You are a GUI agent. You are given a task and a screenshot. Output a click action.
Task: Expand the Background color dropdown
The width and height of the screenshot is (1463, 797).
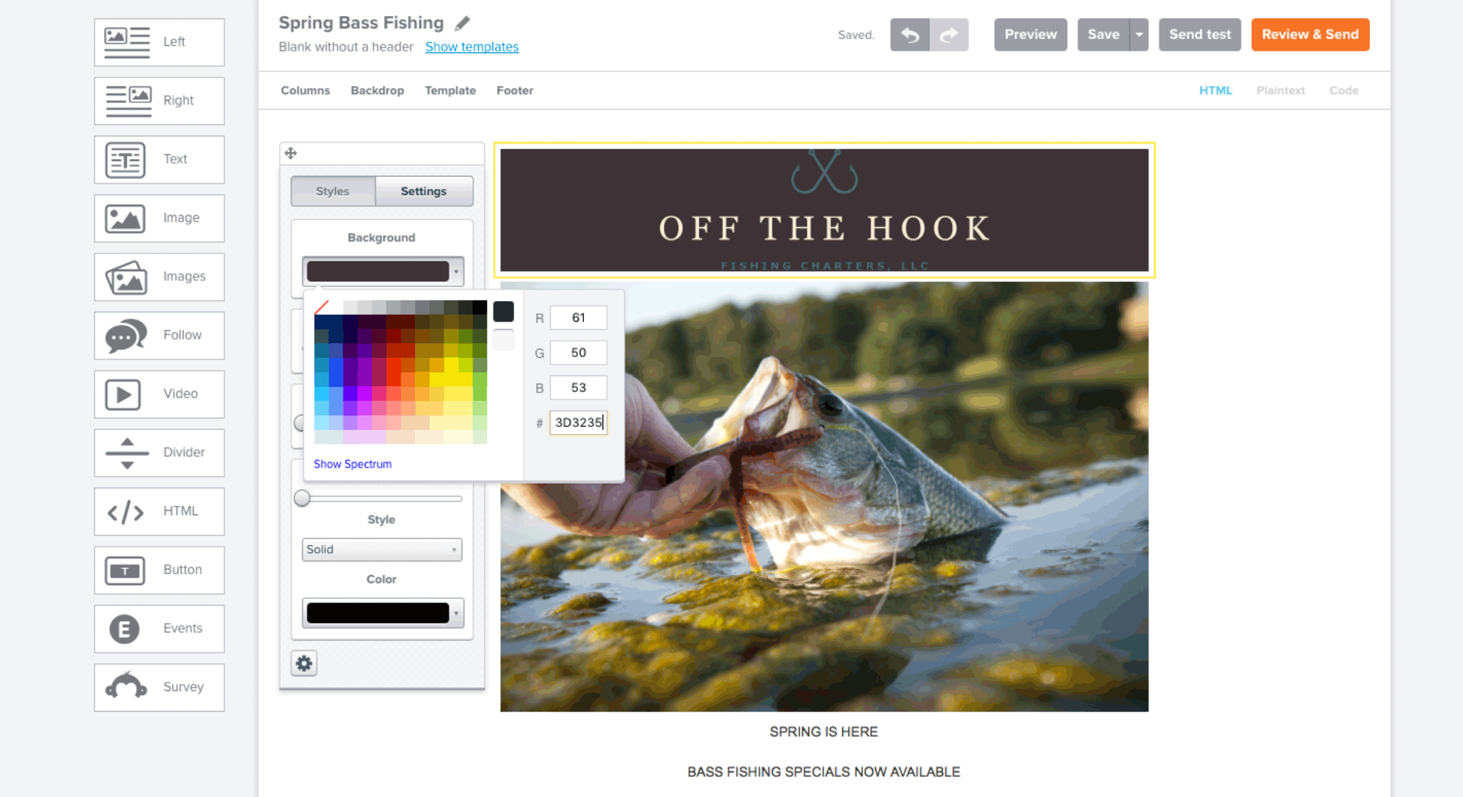[x=383, y=271]
